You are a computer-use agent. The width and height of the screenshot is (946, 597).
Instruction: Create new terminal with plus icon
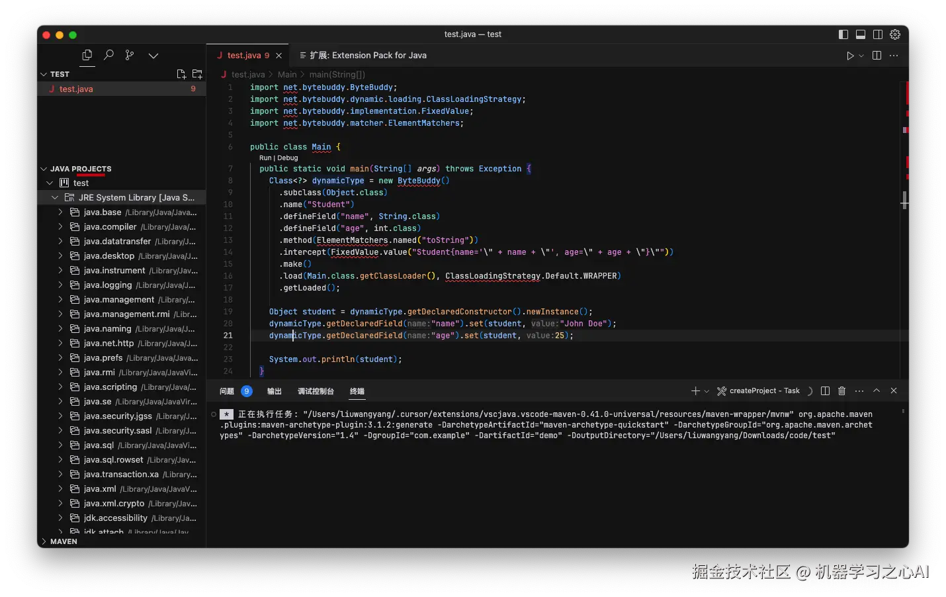[x=695, y=391]
